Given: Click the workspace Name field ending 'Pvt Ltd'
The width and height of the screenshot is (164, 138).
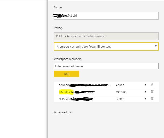Looking at the screenshot, I should (106, 16).
